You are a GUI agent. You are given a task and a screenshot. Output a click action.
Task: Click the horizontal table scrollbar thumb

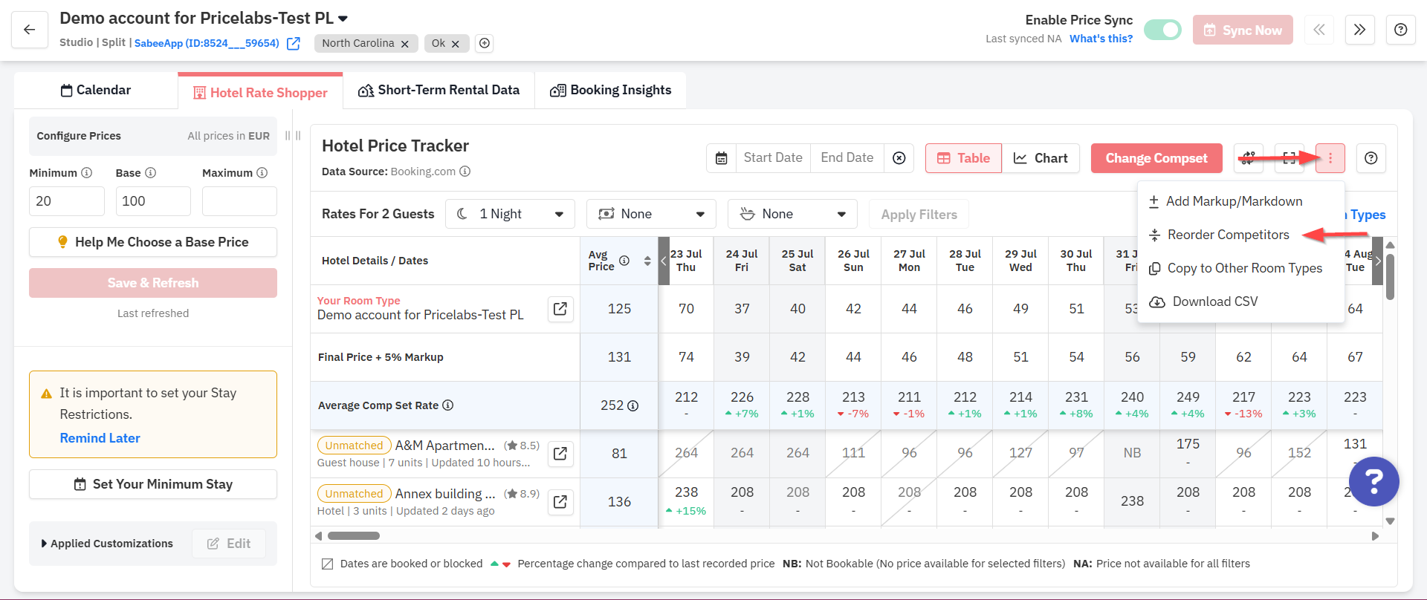click(x=354, y=535)
